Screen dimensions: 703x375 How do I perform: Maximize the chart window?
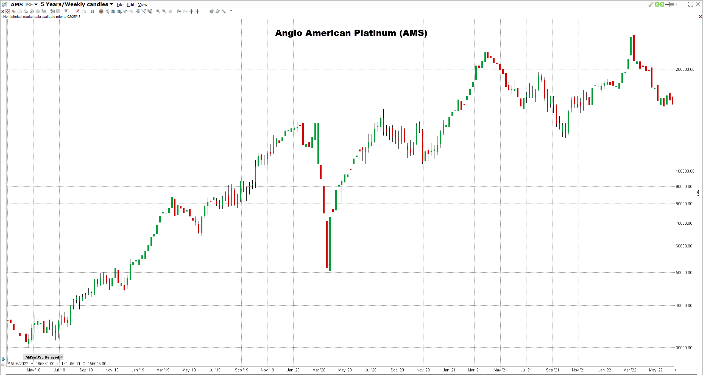pyautogui.click(x=691, y=4)
